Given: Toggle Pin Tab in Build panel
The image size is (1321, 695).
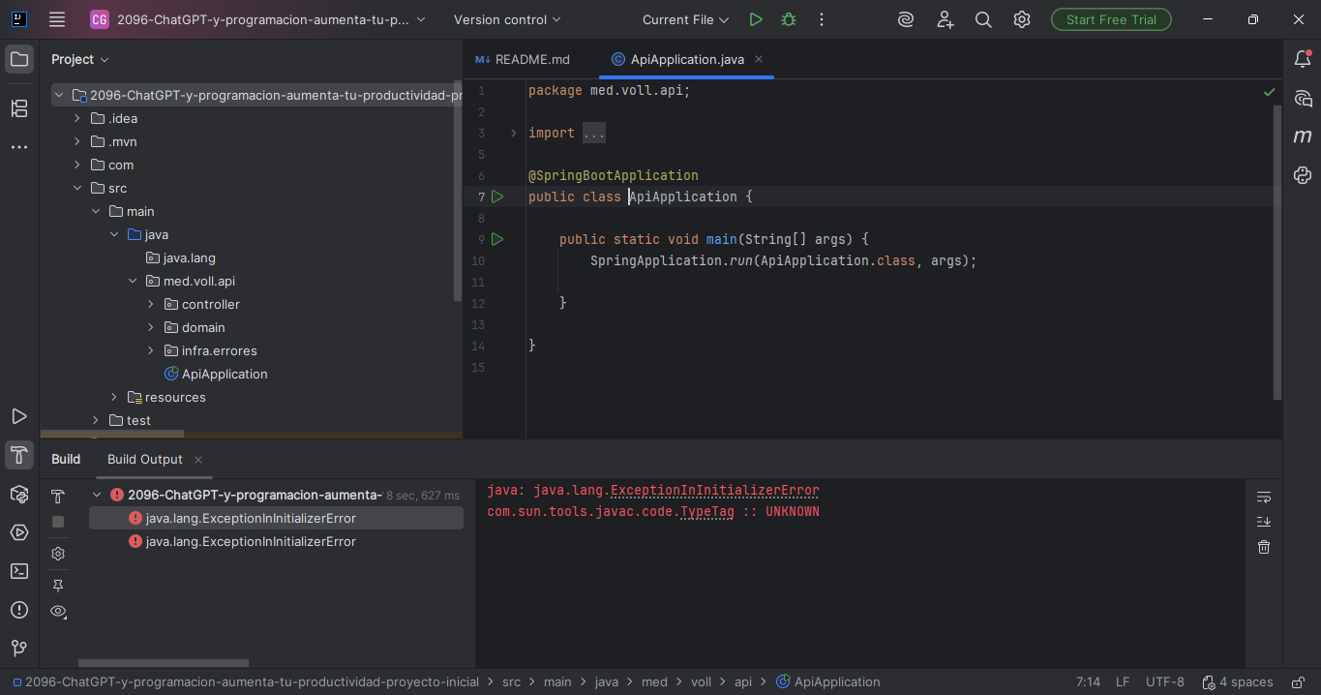Looking at the screenshot, I should (58, 586).
